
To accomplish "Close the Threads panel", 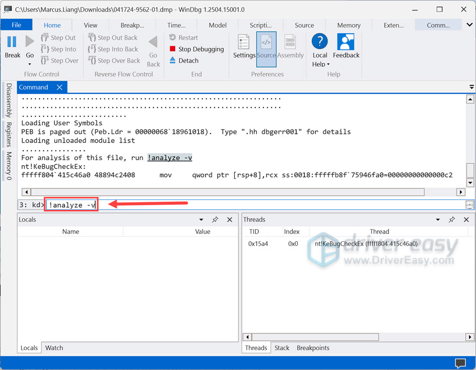I will tap(466, 219).
